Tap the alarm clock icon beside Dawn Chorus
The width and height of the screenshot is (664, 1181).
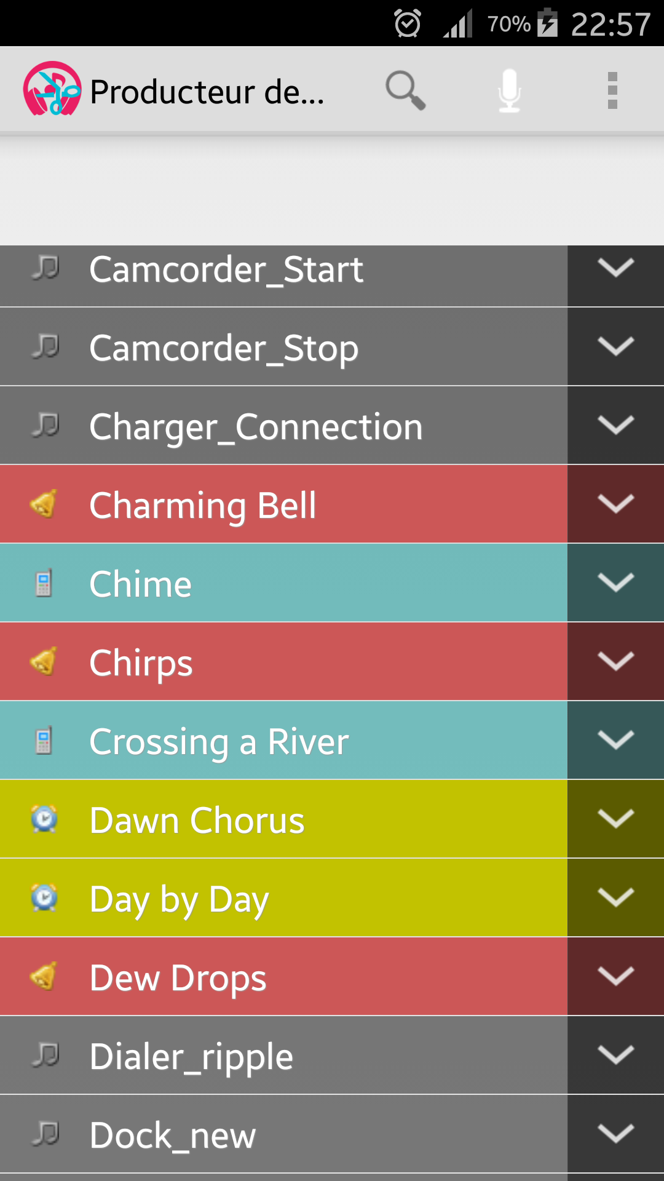(44, 819)
